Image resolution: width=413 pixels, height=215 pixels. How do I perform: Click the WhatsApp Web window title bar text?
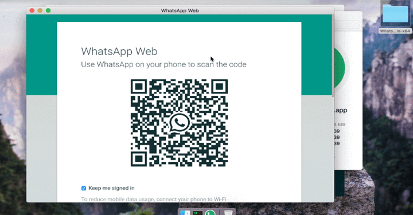[180, 10]
